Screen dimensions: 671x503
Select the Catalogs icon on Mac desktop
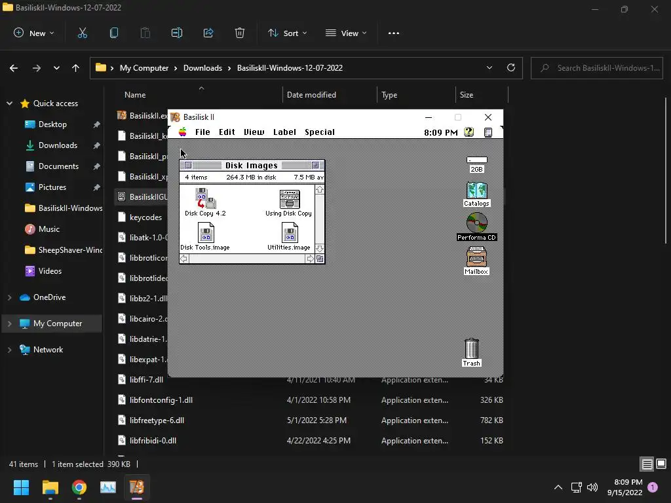477,191
